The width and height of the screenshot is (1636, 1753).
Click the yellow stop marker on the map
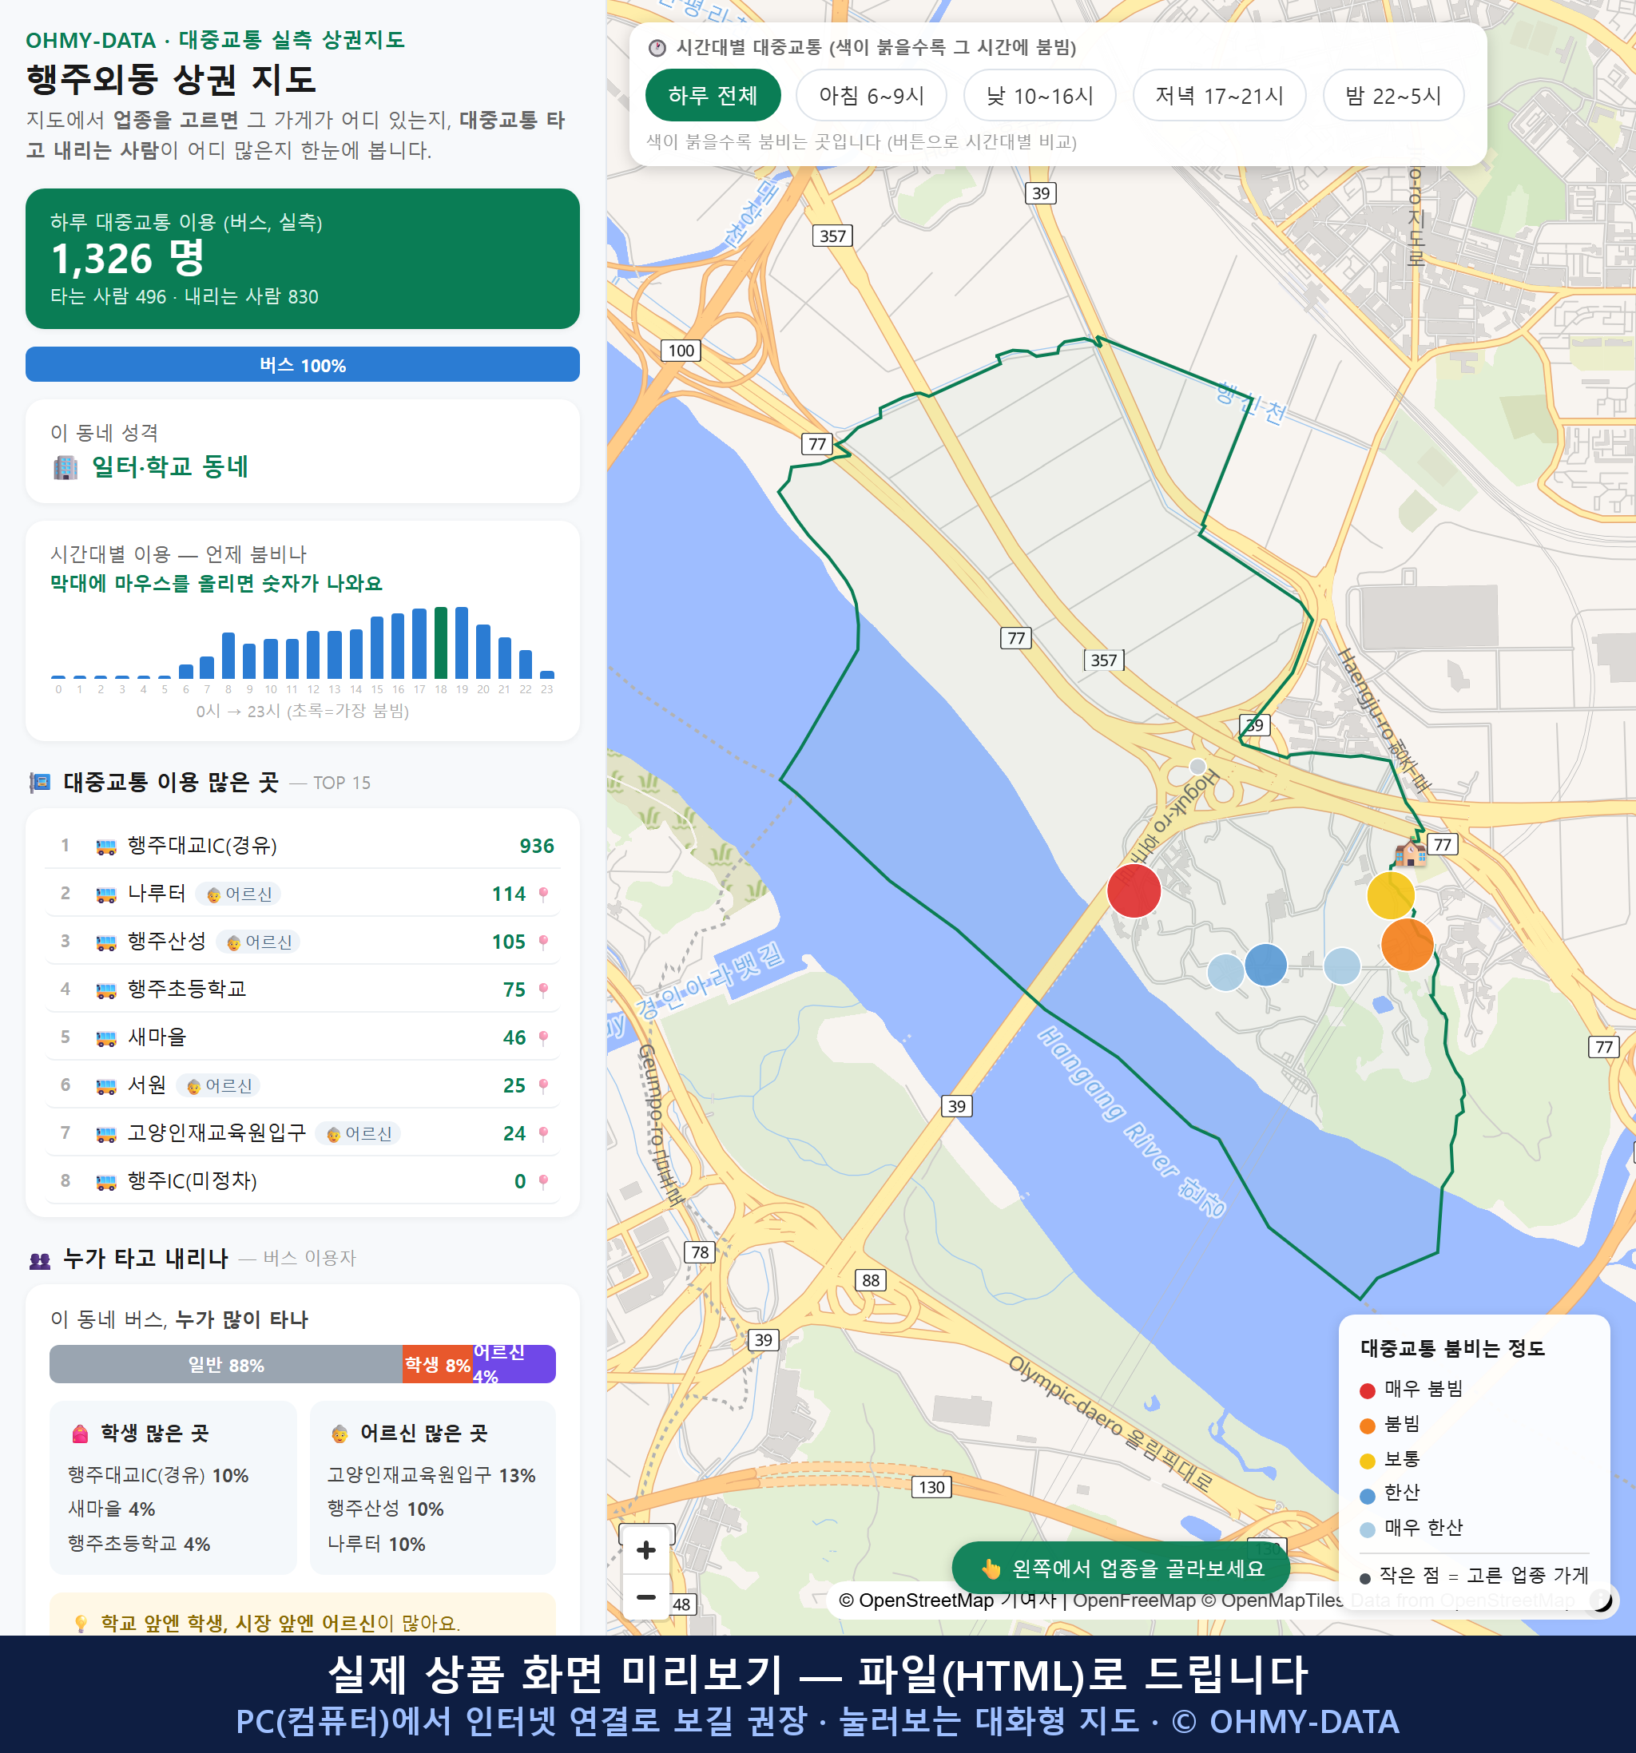pos(1390,895)
